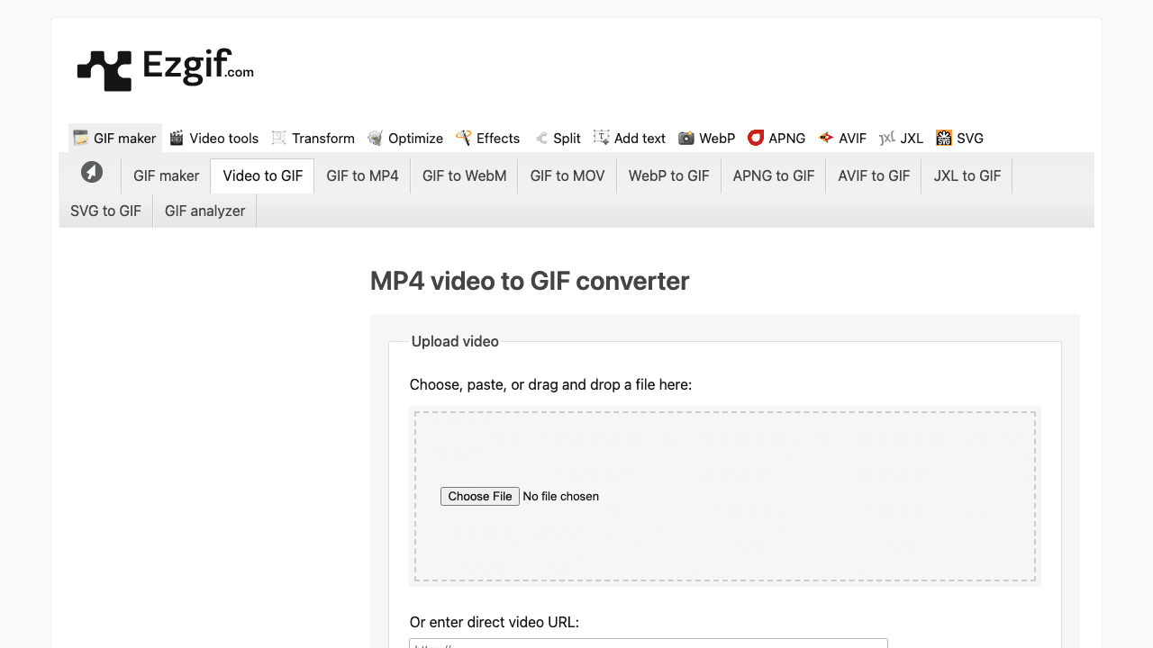Open the APNG tools section
Screen dimensions: 1153x648
click(x=755, y=138)
